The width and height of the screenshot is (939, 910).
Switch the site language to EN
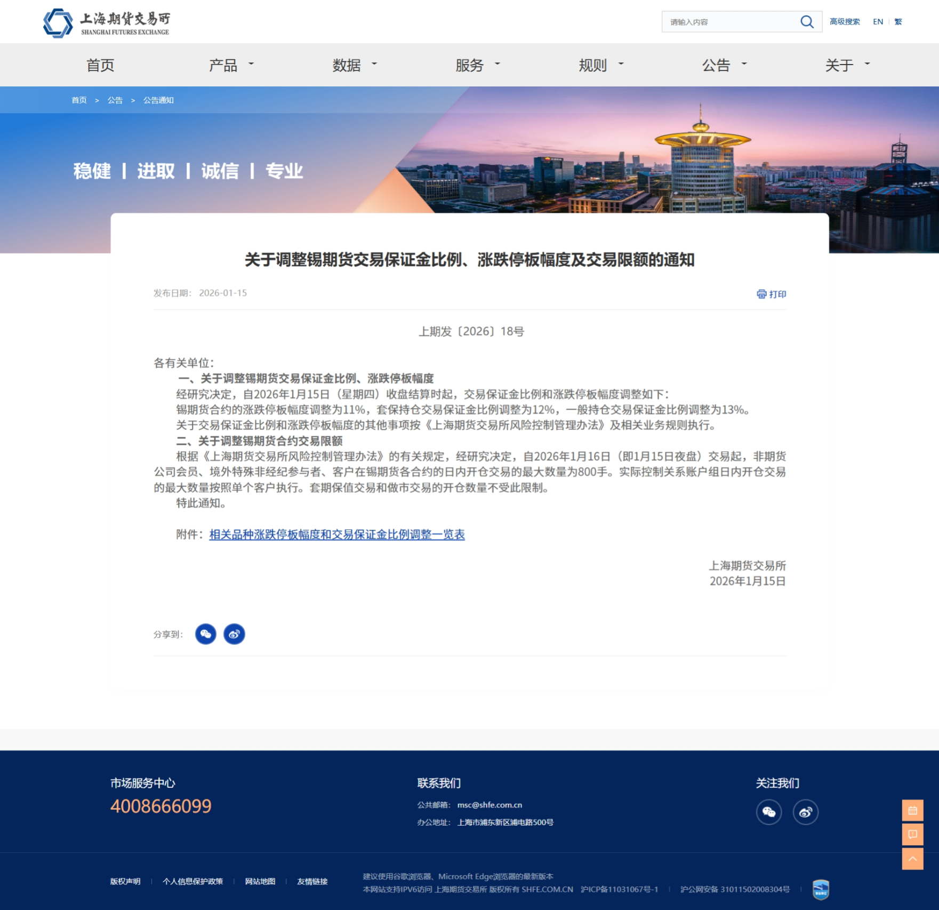click(878, 22)
